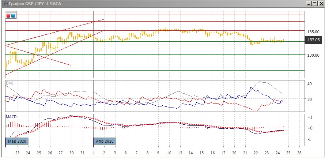Select the MACD indicator label

(11, 117)
